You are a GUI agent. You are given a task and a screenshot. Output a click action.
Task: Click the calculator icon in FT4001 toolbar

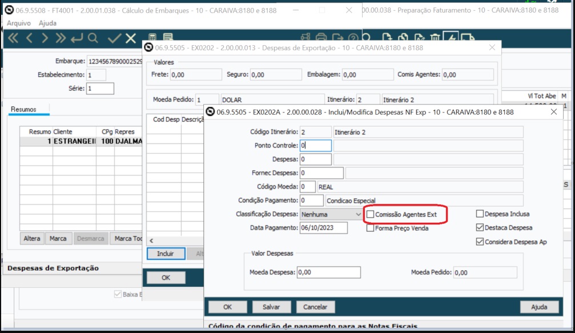[x=152, y=37]
